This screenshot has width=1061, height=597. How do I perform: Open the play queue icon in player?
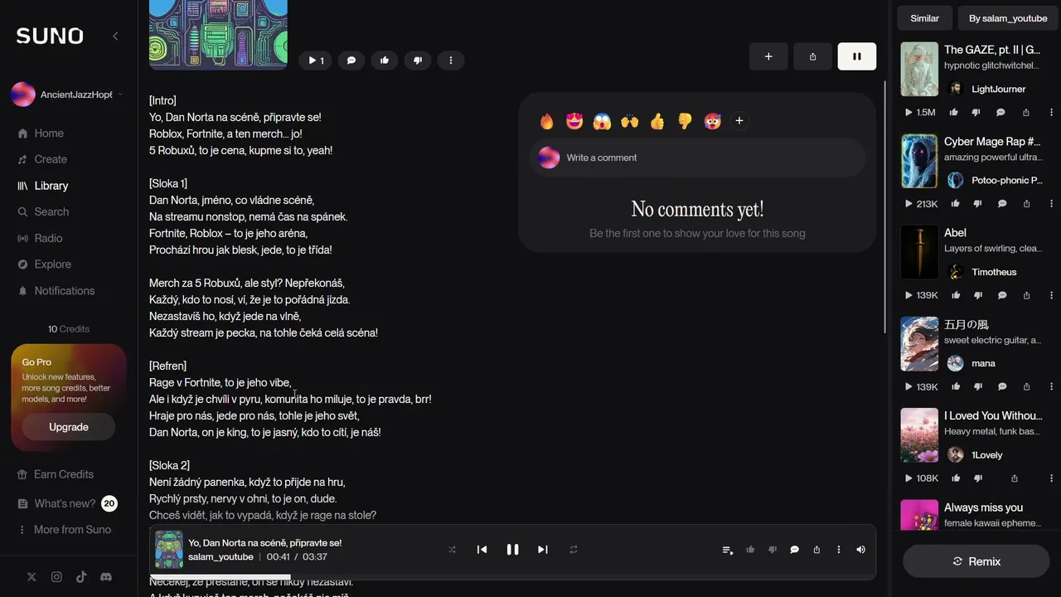coord(728,550)
